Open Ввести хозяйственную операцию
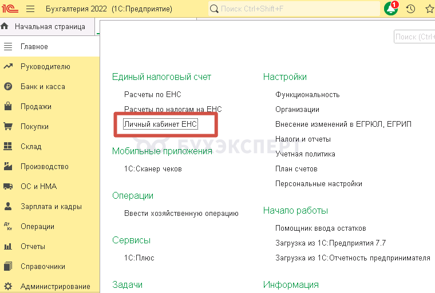This screenshot has width=435, height=293. (x=181, y=213)
